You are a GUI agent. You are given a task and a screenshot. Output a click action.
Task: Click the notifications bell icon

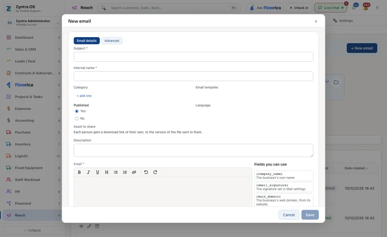click(x=366, y=8)
